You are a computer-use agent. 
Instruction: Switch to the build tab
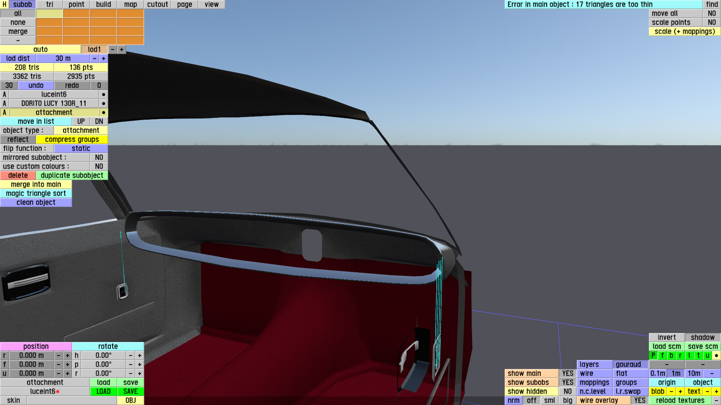coord(103,4)
